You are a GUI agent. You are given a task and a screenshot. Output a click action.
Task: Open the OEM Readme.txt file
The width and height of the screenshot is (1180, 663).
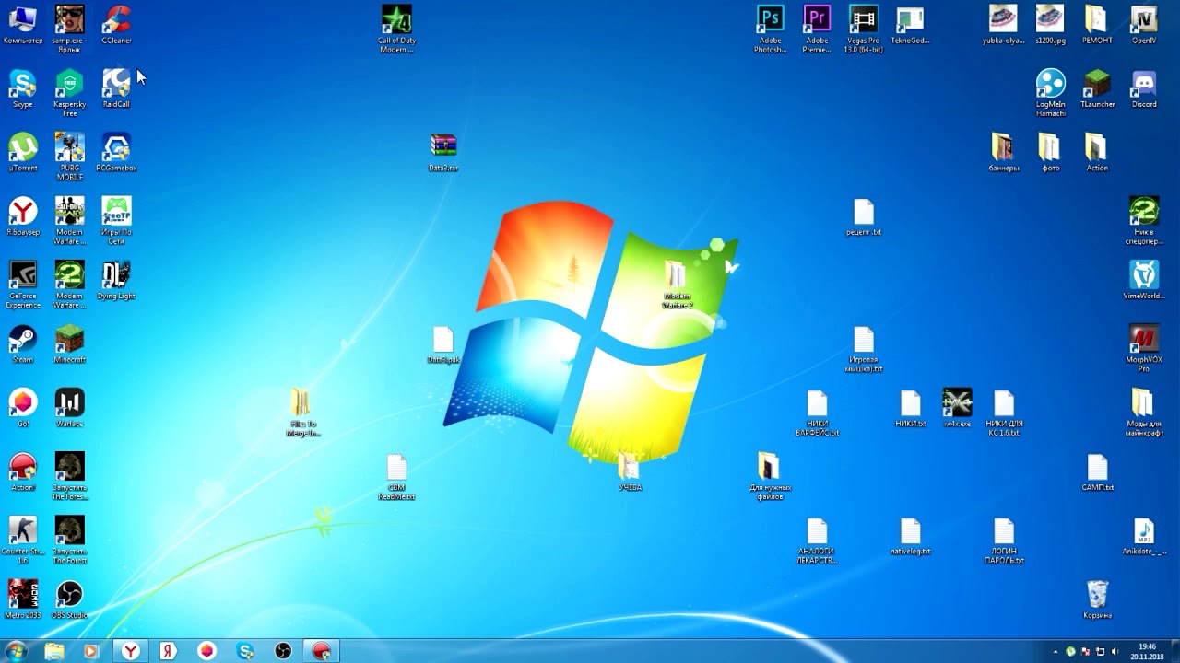396,477
